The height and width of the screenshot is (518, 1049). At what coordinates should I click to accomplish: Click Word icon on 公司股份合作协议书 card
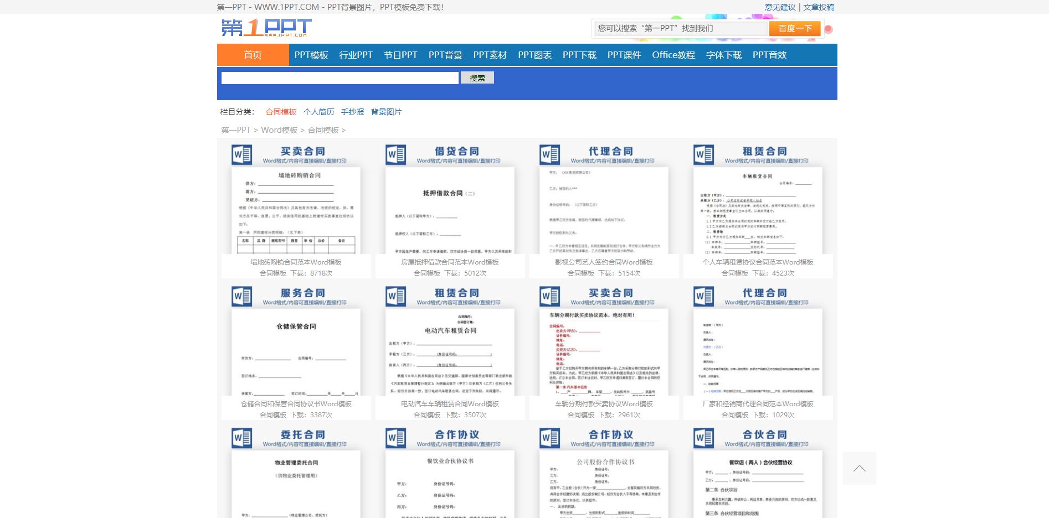(549, 438)
